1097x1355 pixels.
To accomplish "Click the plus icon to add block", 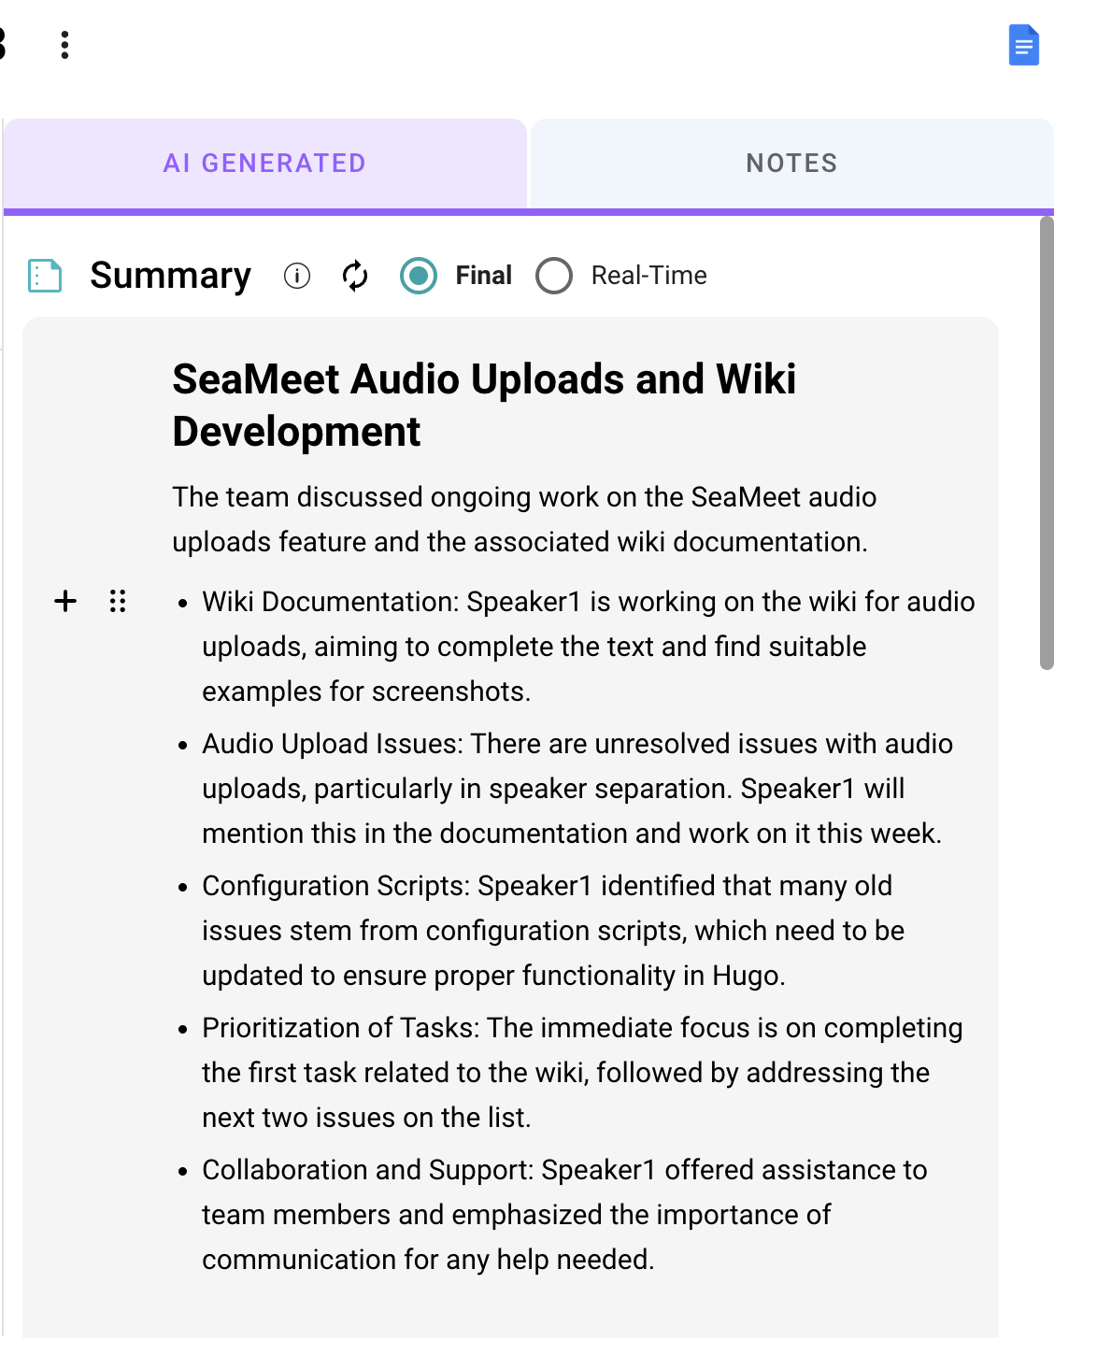I will 65,601.
